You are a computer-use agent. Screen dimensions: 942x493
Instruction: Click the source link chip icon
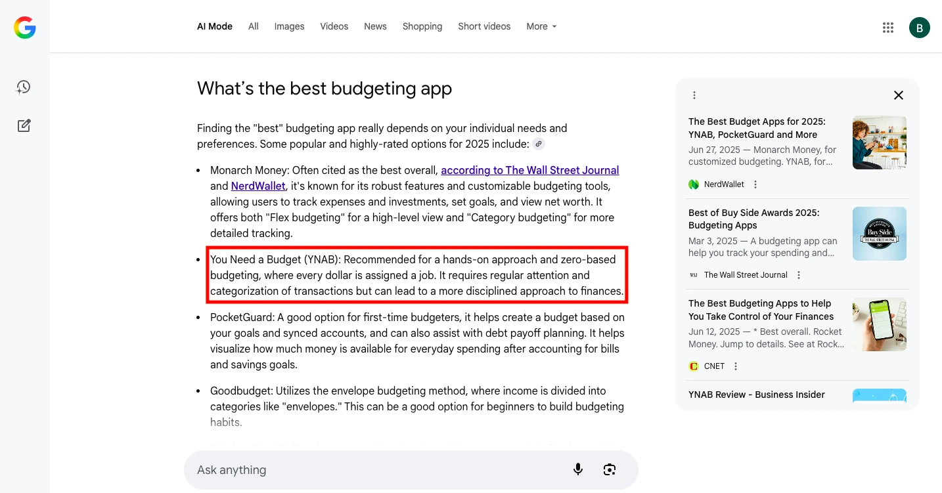click(539, 144)
